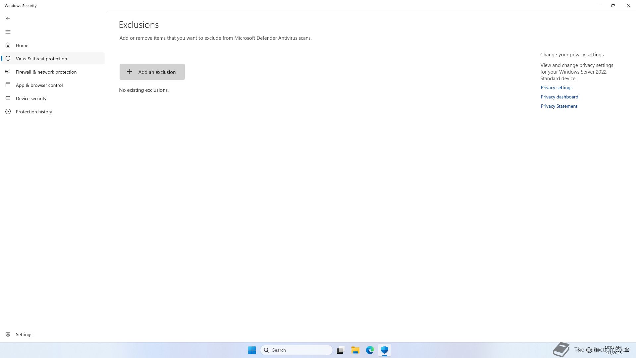Click the Protection history clock icon
The width and height of the screenshot is (636, 358).
[8, 111]
